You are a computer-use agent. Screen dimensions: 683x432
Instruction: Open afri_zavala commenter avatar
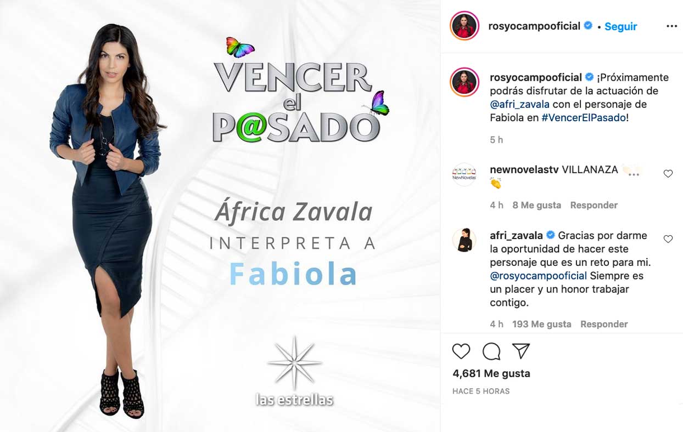coord(464,240)
